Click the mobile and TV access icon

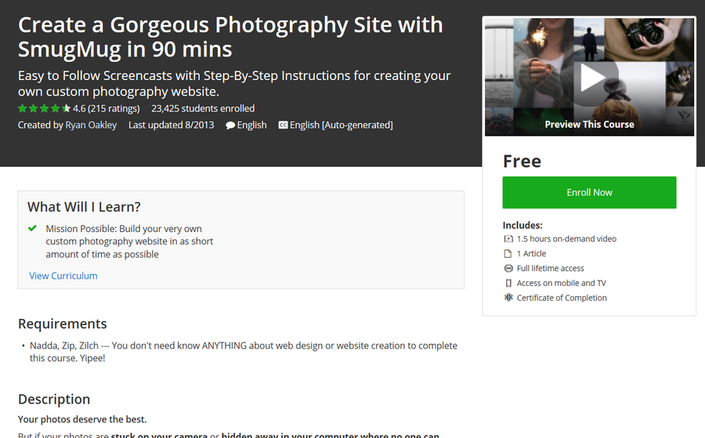[x=508, y=284]
